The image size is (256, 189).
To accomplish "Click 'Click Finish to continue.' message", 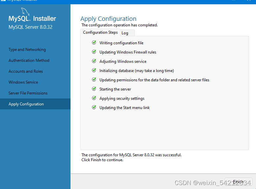I will pyautogui.click(x=102, y=160).
